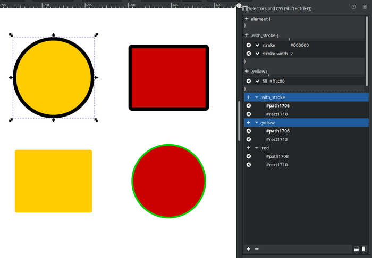The width and height of the screenshot is (372, 258).
Task: Toggle the fill #ffcc00 checkbox
Action: (x=258, y=81)
